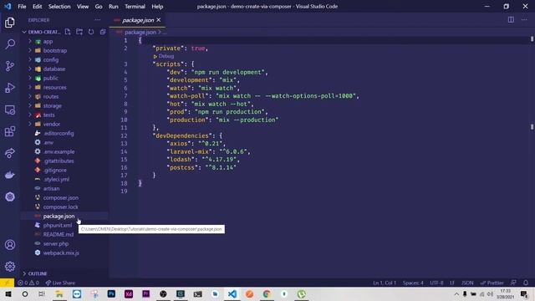
Task: Open the Remote Explorer view
Action: [x=10, y=110]
